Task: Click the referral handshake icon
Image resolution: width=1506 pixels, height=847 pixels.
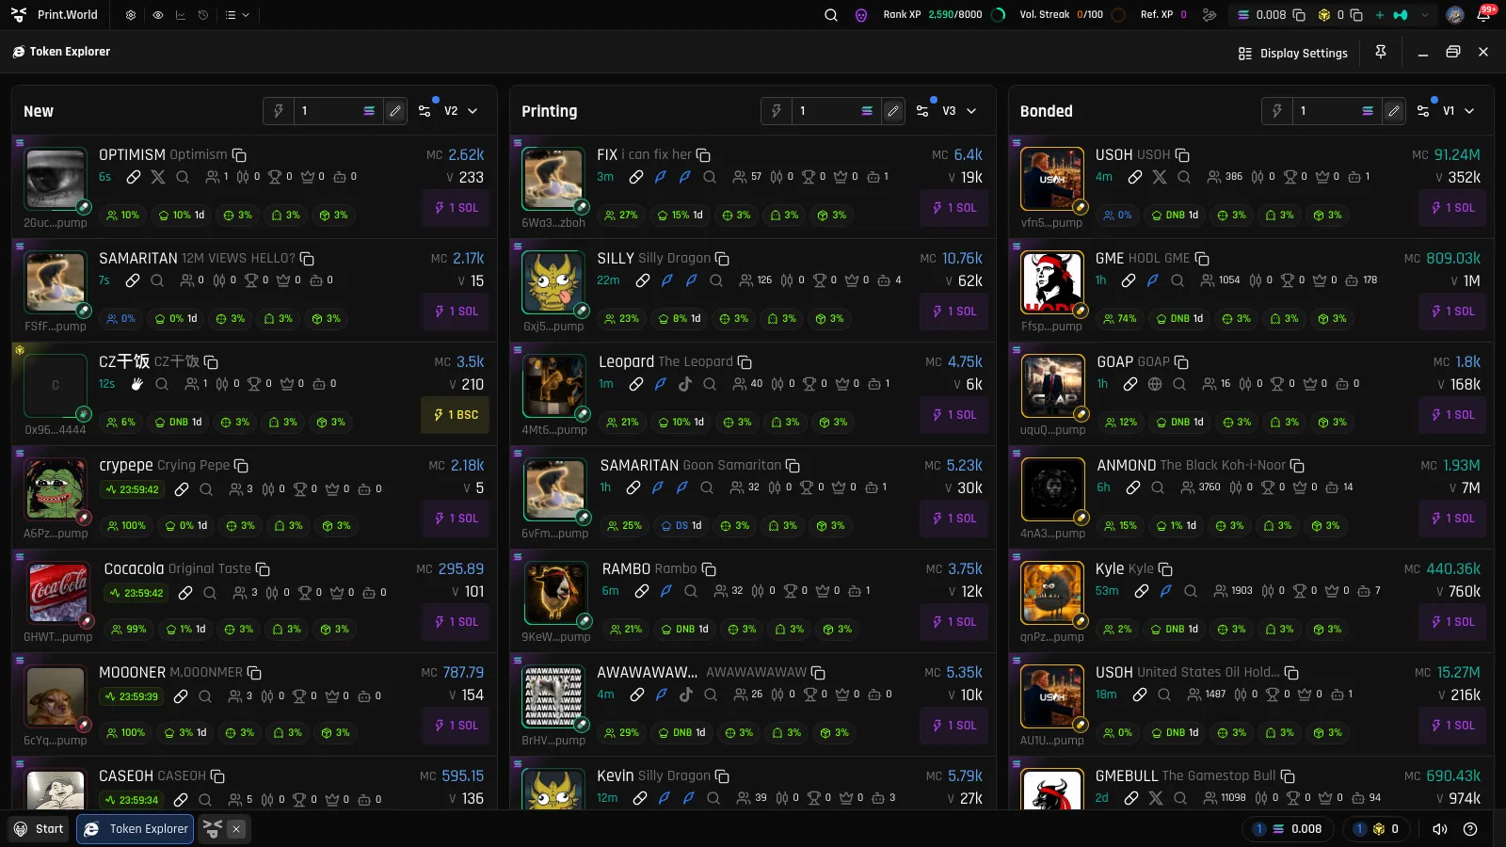Action: click(1210, 15)
